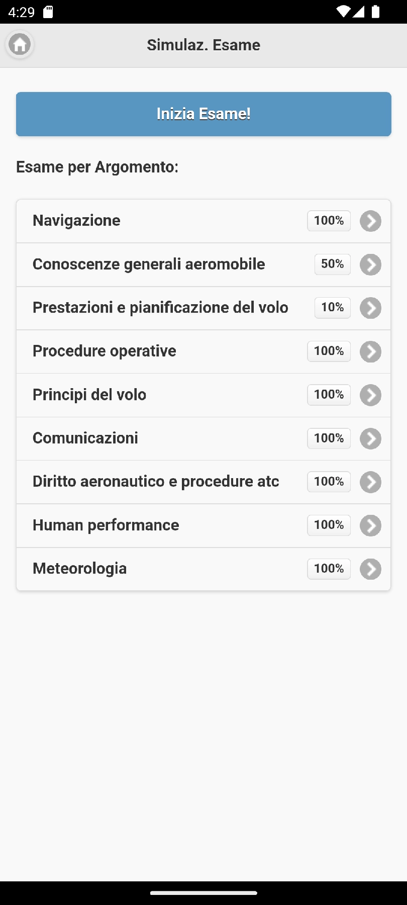This screenshot has height=905, width=407.
Task: Tap arrow icon next to Principi del volo
Action: 370,395
